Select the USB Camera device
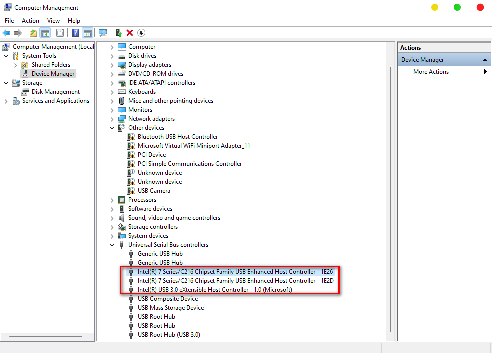This screenshot has height=353, width=492. 154,191
